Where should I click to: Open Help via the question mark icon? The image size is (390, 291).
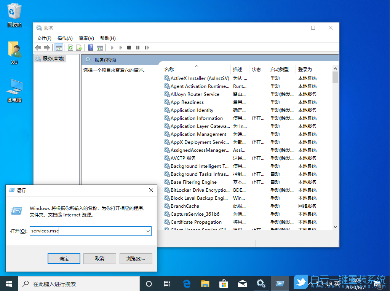click(x=90, y=47)
